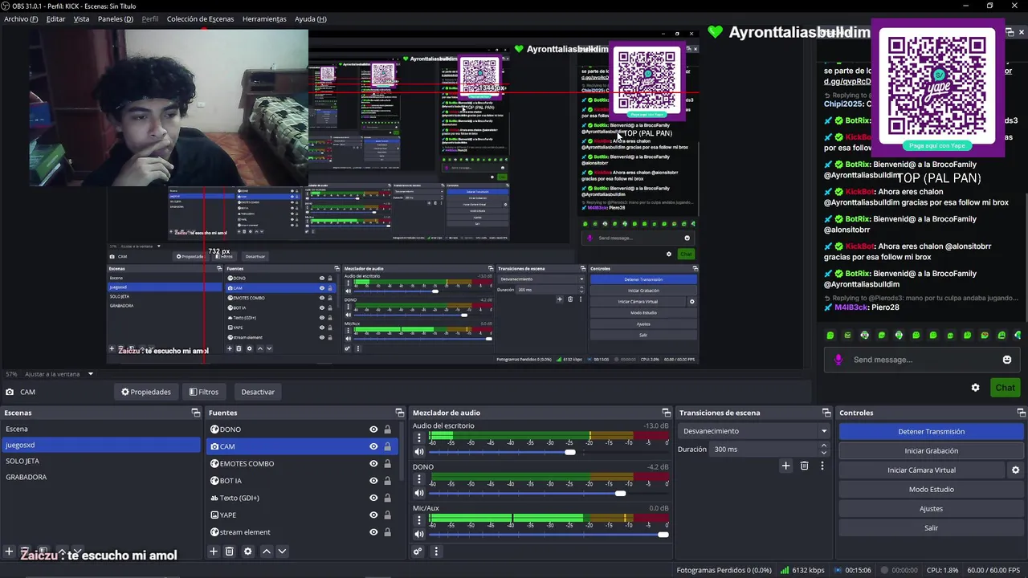This screenshot has width=1028, height=578.
Task: Undock the Mezclador de audio panel
Action: point(666,413)
